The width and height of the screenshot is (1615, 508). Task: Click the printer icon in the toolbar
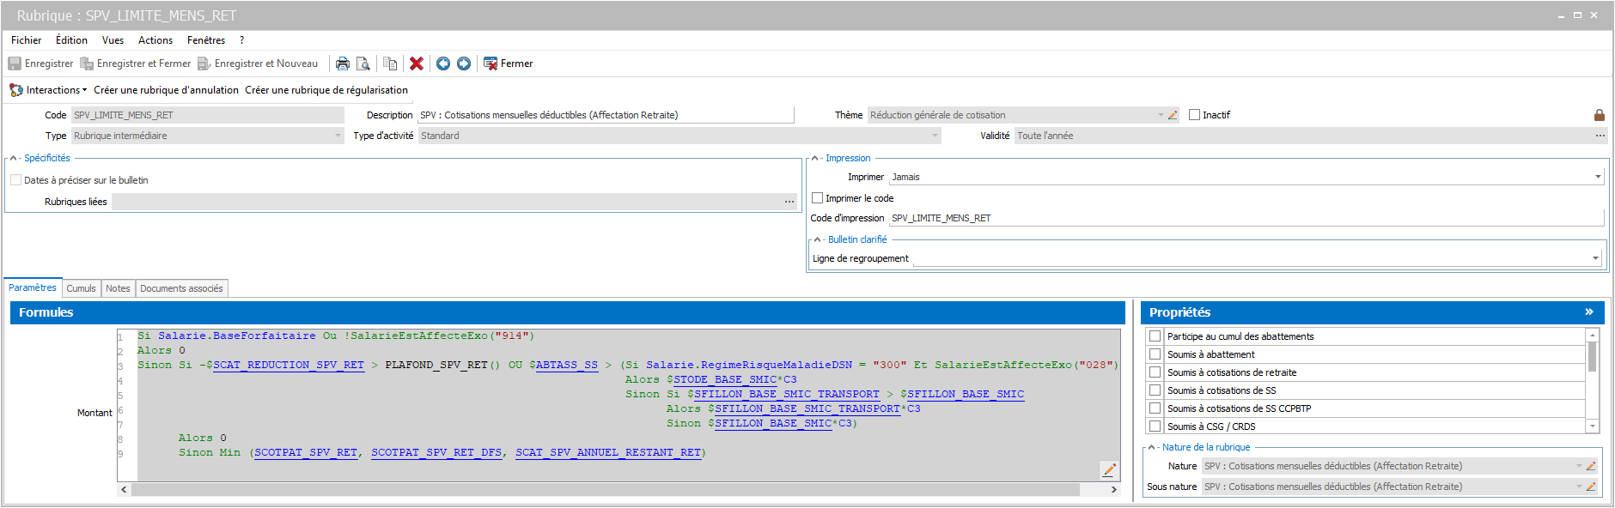343,63
